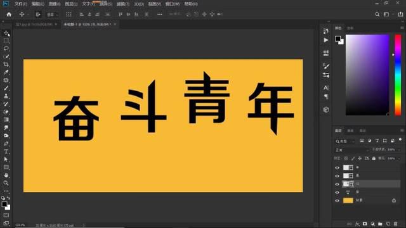Click the Home button in options bar
This screenshot has width=406, height=228.
pyautogui.click(x=9, y=15)
